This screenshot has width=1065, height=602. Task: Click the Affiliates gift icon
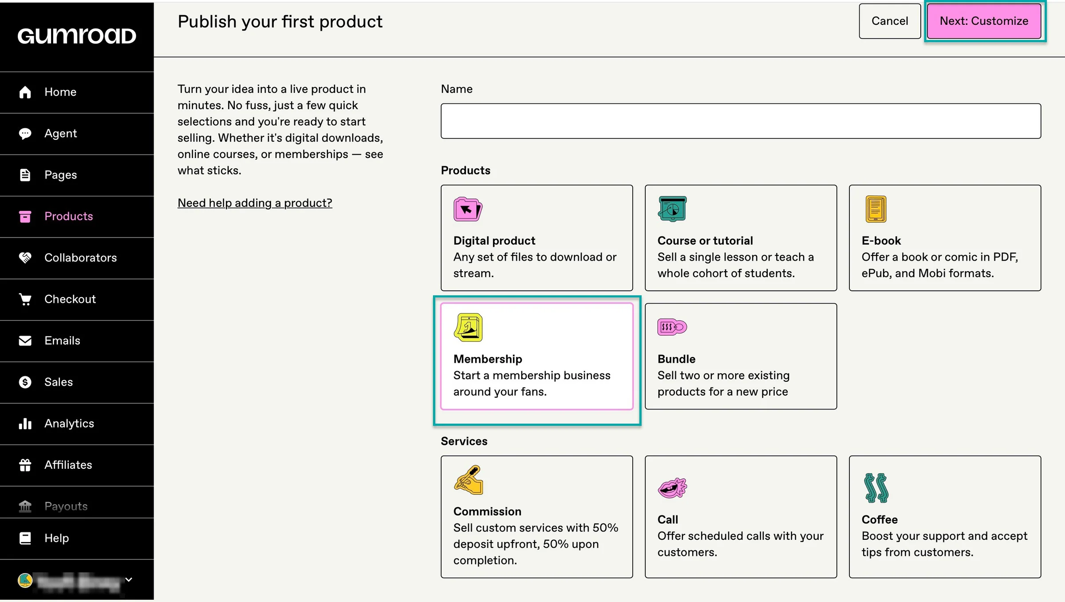click(x=25, y=465)
